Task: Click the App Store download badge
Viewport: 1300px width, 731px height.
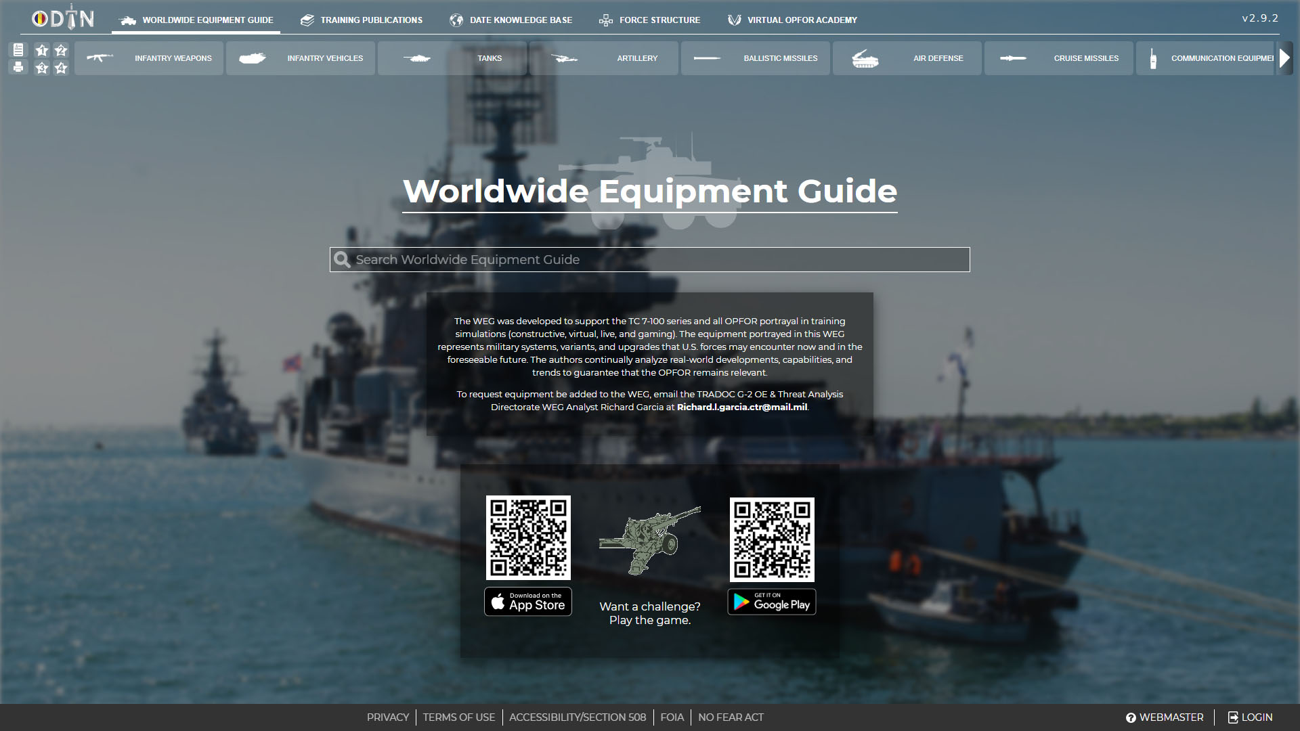Action: click(x=528, y=602)
